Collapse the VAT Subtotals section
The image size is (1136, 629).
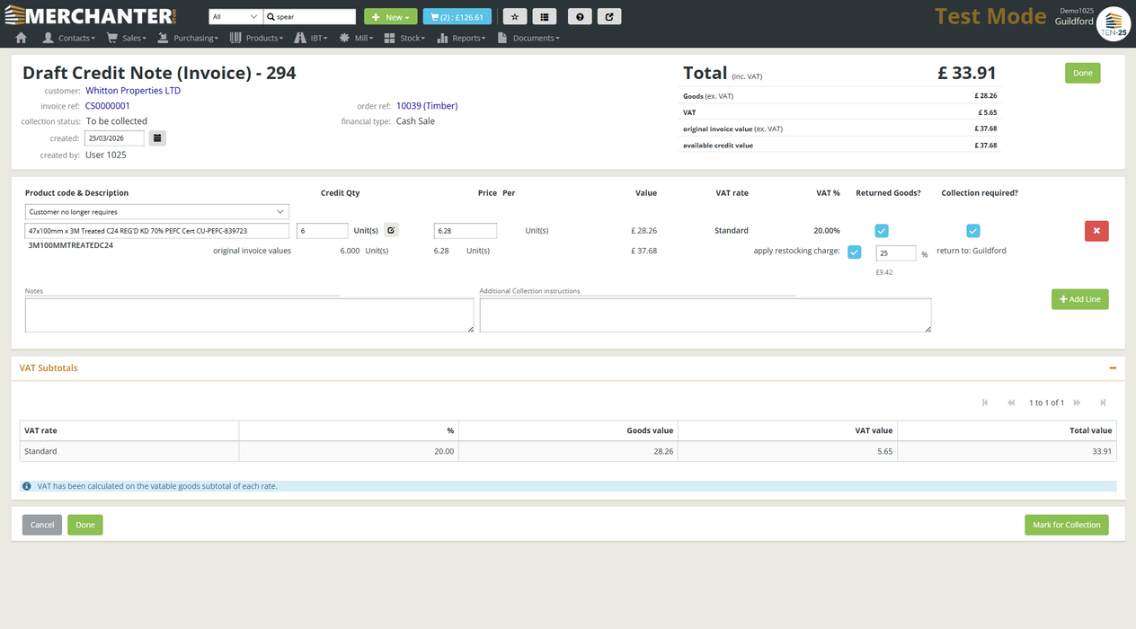(x=1113, y=368)
